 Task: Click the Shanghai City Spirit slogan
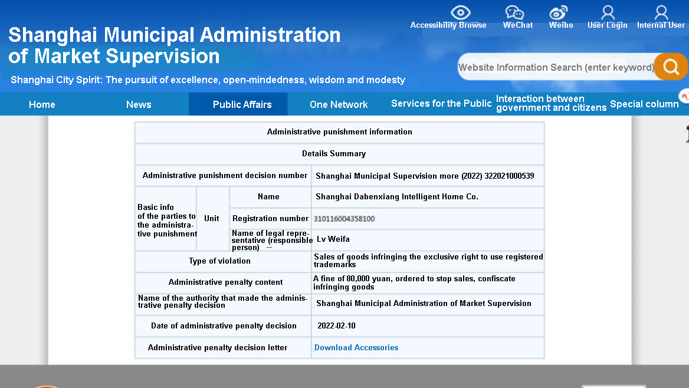[x=208, y=80]
